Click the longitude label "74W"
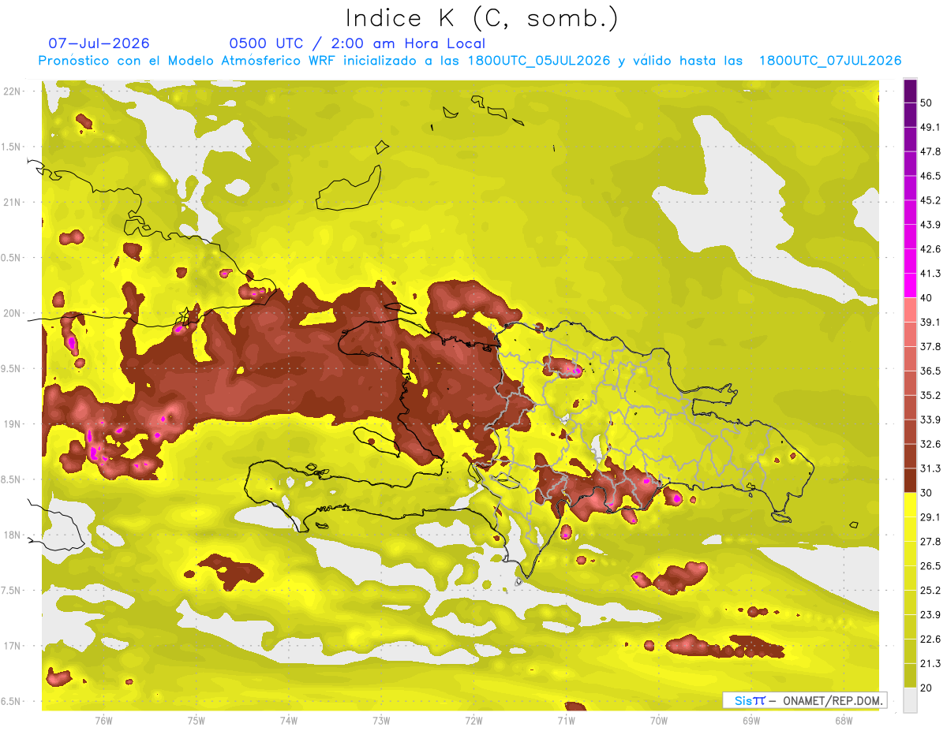The image size is (947, 731). [x=289, y=720]
